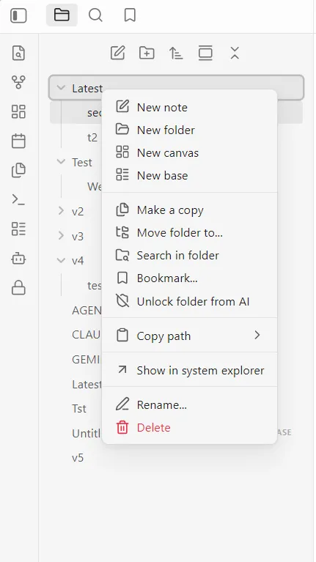The width and height of the screenshot is (316, 562).
Task: Select New canvas menu entry
Action: click(189, 152)
